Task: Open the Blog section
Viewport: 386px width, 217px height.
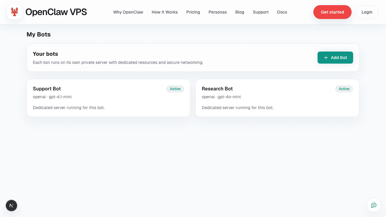Action: pyautogui.click(x=240, y=12)
